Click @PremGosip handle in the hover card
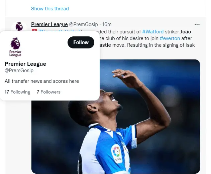Image resolution: width=211 pixels, height=174 pixels. pyautogui.click(x=19, y=70)
